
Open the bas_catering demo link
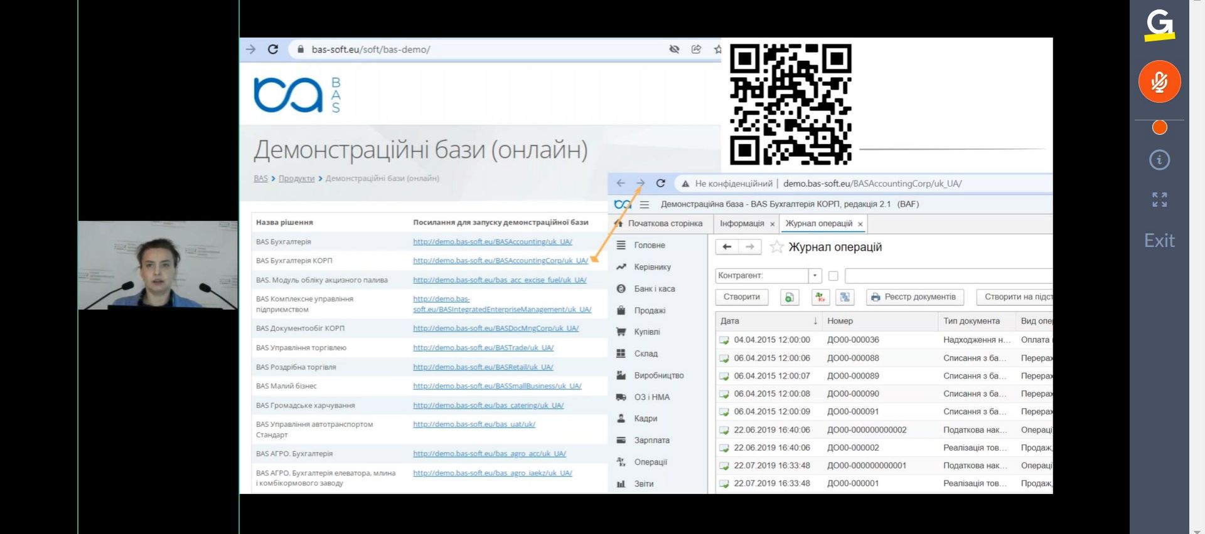[x=488, y=406]
